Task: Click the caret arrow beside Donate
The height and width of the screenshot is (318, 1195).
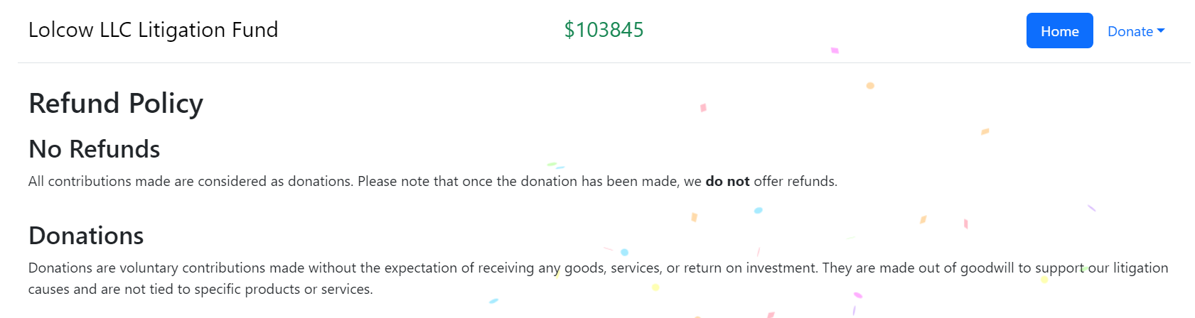Action: coord(1161,31)
